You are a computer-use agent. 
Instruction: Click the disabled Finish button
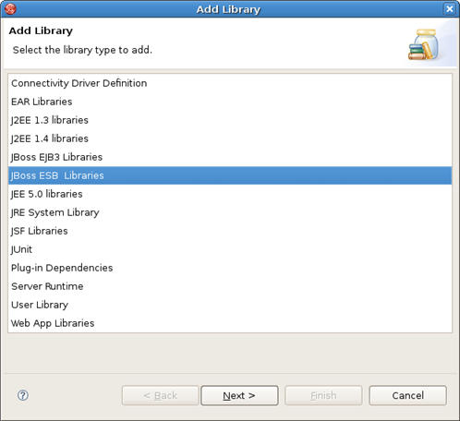click(x=323, y=395)
